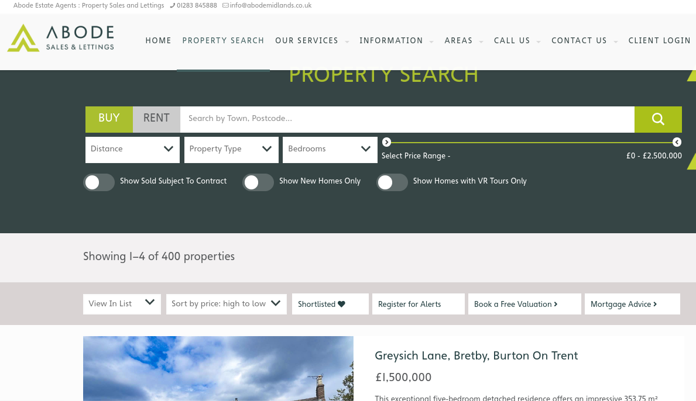
Task: Click Register for Alerts
Action: (418, 304)
